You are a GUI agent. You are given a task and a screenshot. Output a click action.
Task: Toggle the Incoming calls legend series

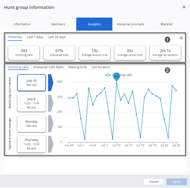[x=119, y=75]
